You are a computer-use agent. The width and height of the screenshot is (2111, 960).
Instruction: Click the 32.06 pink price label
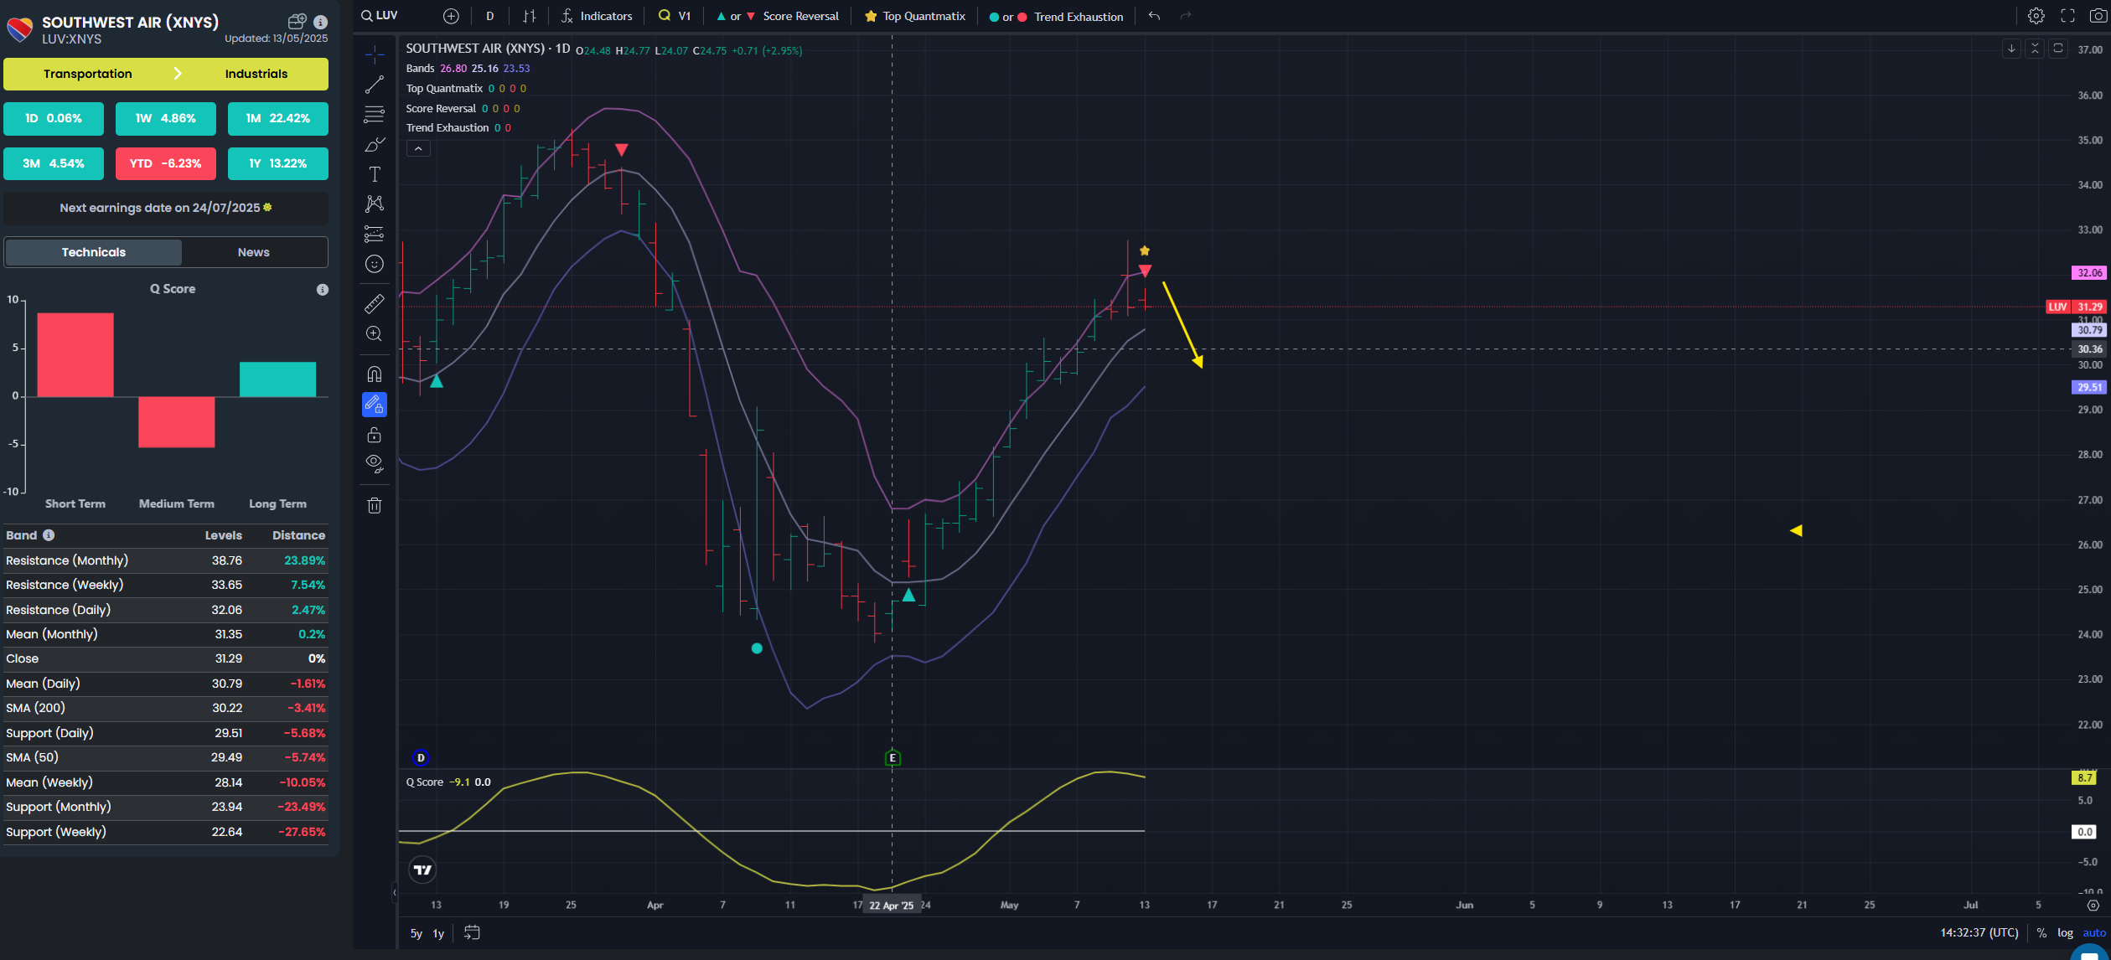2088,272
